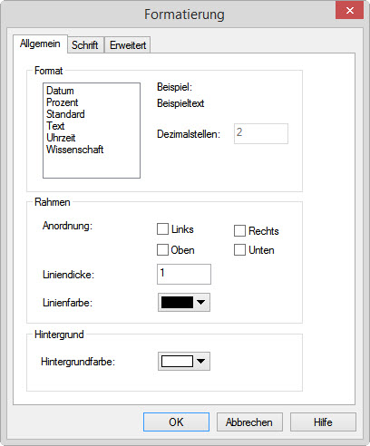Viewport: 370px width, 446px height.
Task: Select the Standard format entry
Action: 65,114
